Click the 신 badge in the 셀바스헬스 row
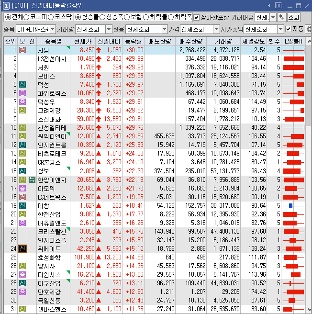 pos(22,309)
